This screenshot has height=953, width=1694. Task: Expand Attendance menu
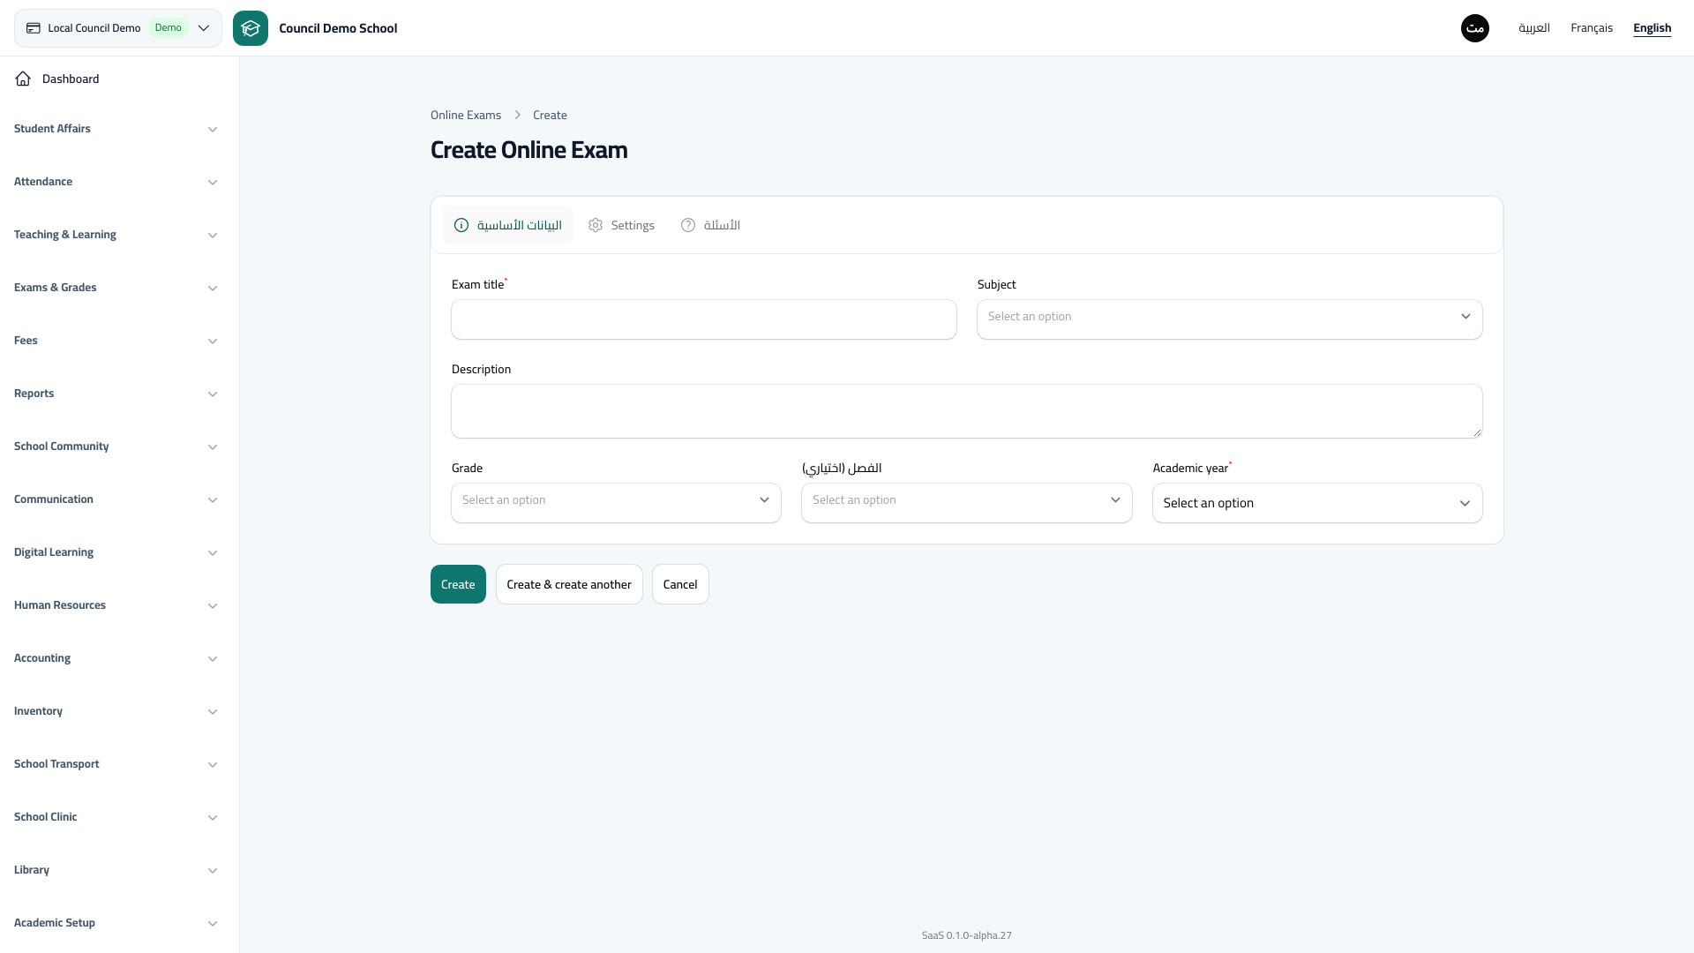click(116, 182)
